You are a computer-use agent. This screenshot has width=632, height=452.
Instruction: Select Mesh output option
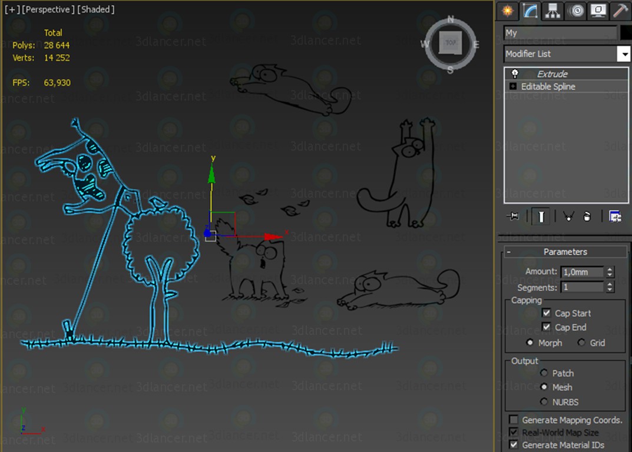(x=544, y=387)
